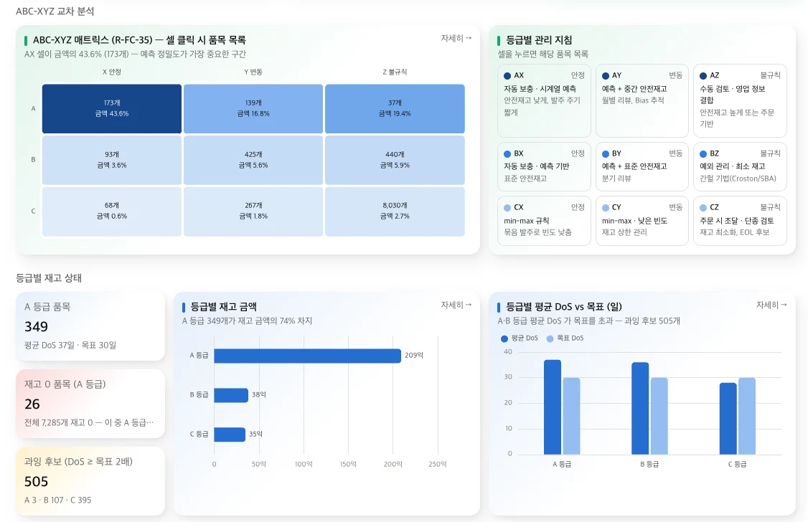Click the light 목표 DoS bar for A 등급

pos(571,416)
